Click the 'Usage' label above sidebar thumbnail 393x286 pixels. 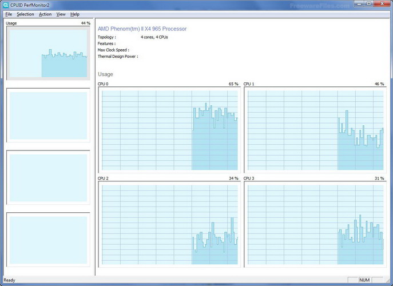[x=11, y=23]
